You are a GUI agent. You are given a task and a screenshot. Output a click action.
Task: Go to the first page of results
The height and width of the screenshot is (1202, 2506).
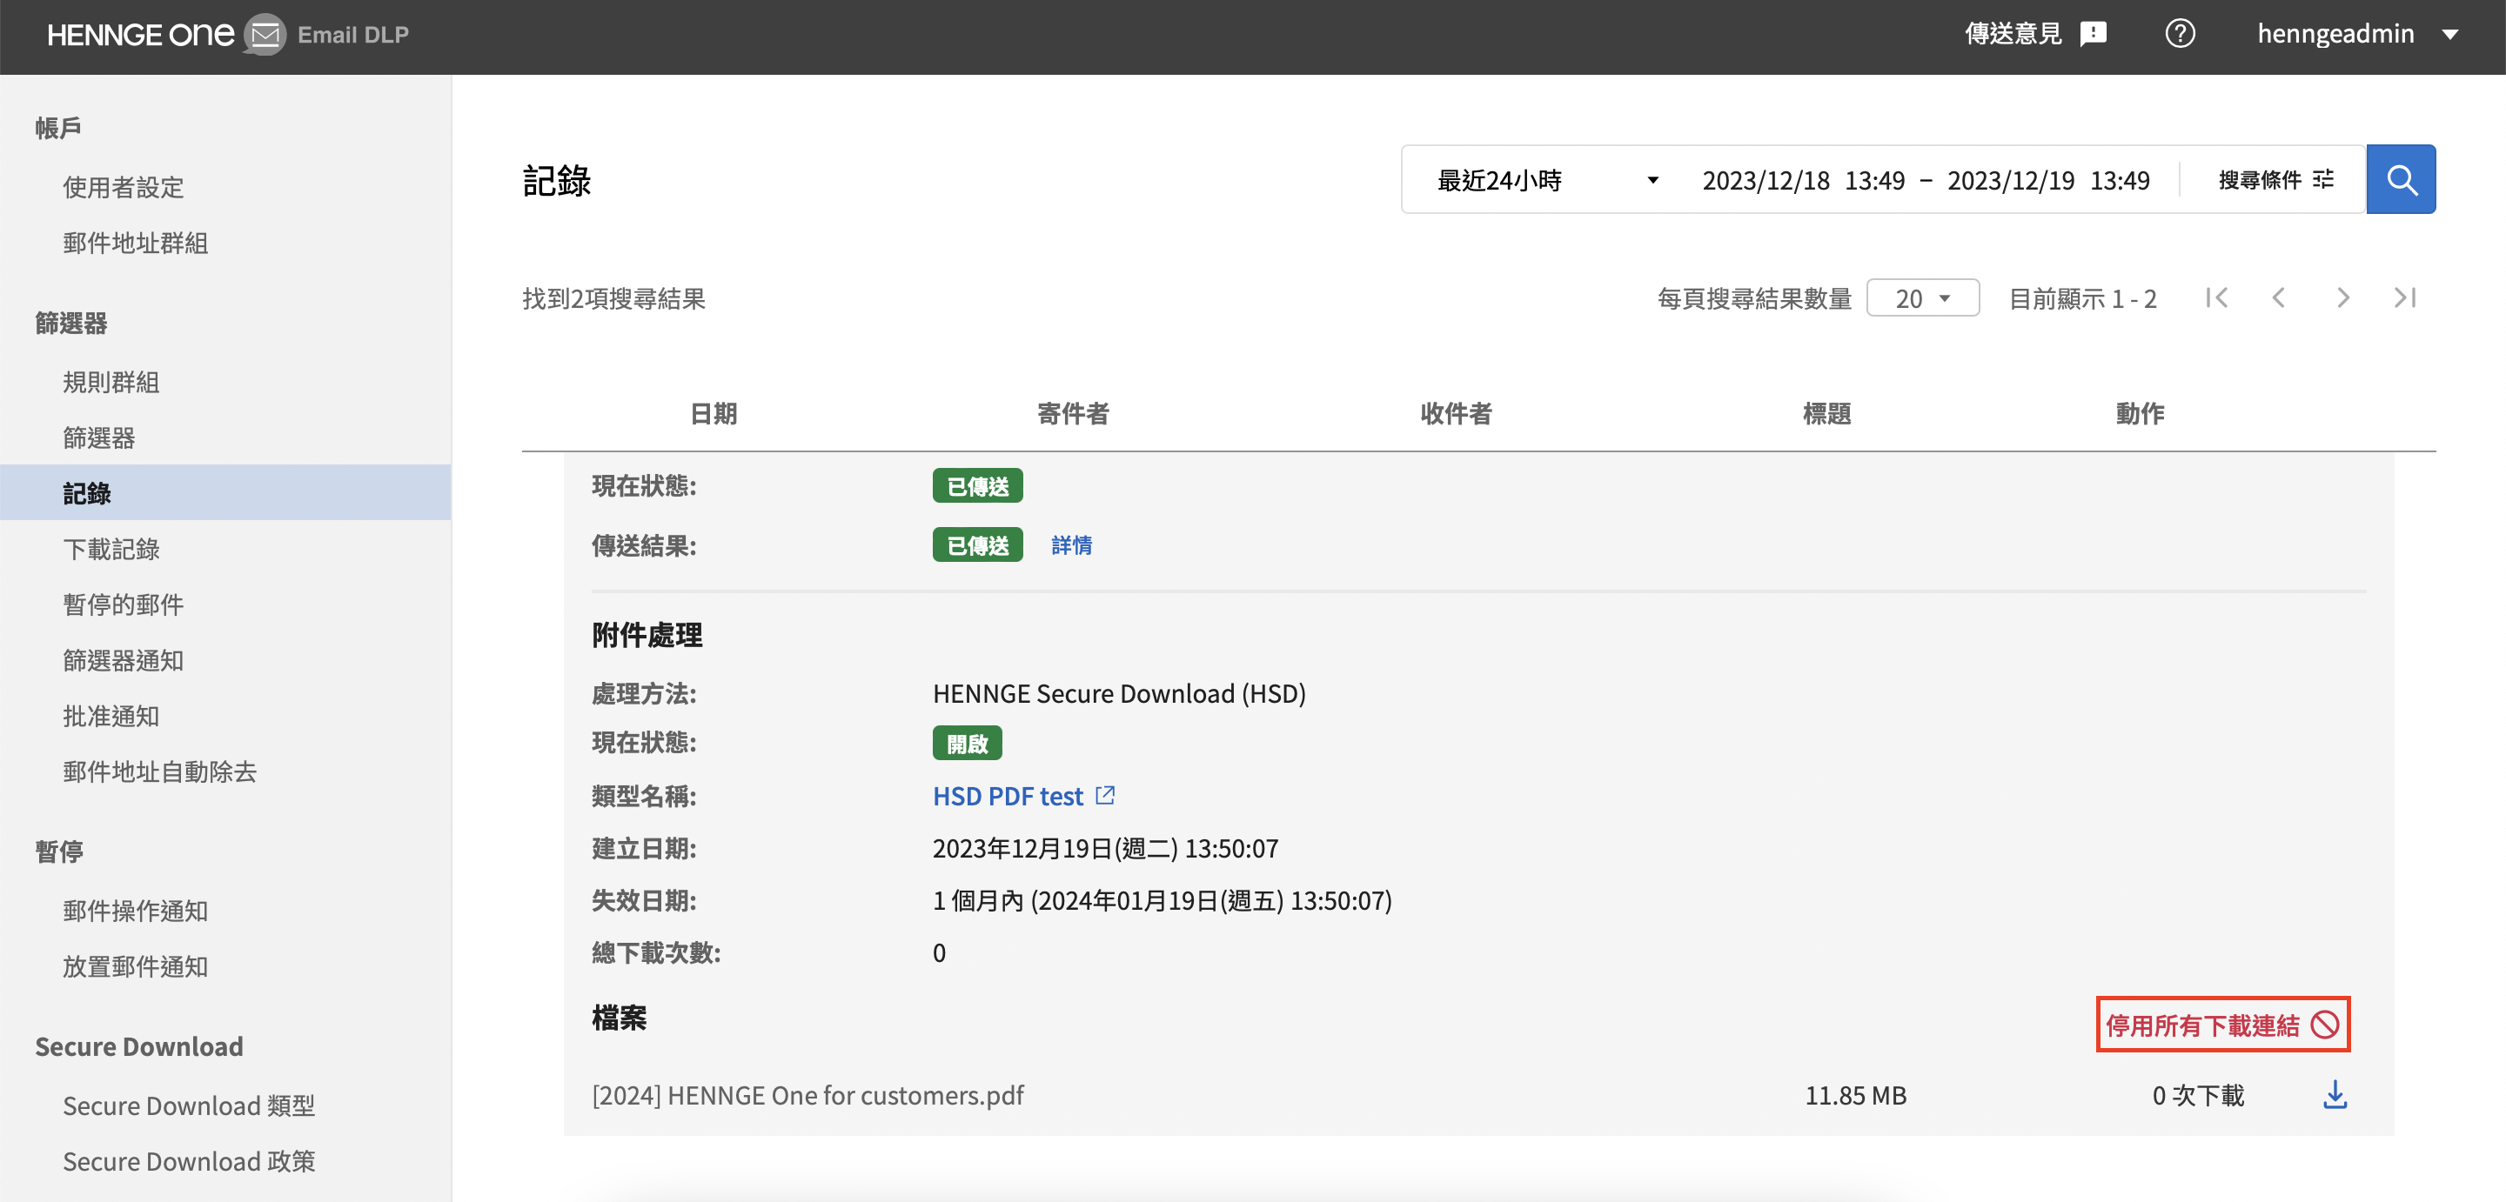pos(2216,297)
